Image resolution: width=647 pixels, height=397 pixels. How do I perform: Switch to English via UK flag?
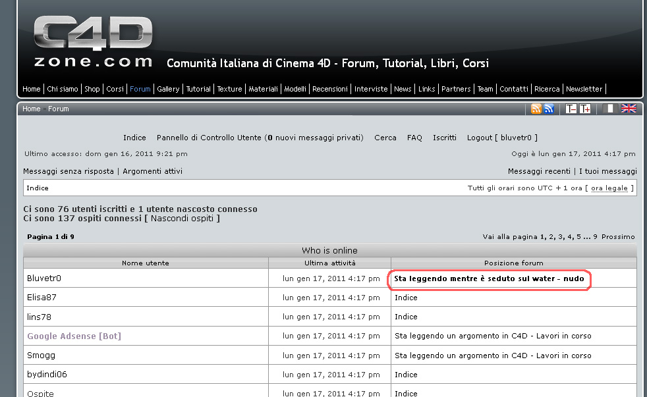629,109
